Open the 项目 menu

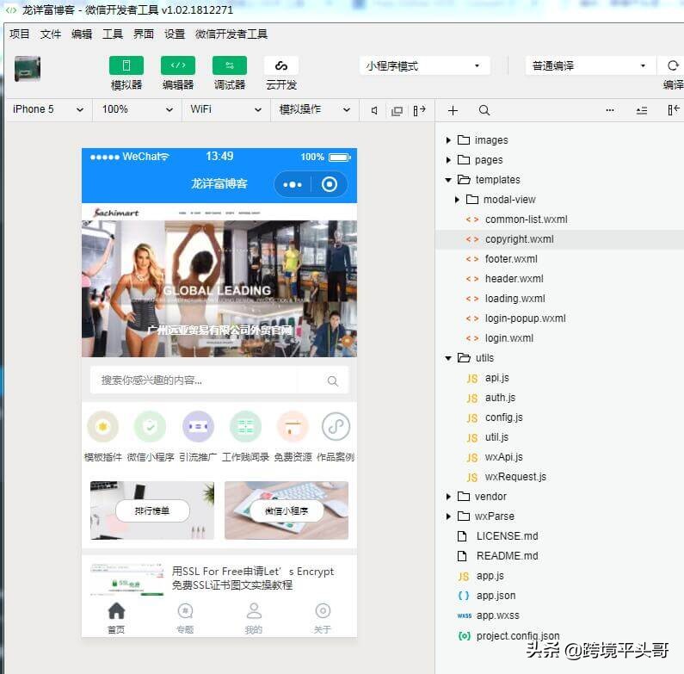click(x=20, y=34)
